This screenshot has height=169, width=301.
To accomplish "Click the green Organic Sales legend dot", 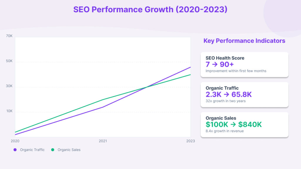I will [x=53, y=150].
